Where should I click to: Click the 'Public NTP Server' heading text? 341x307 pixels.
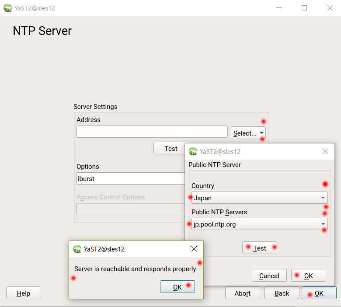214,165
